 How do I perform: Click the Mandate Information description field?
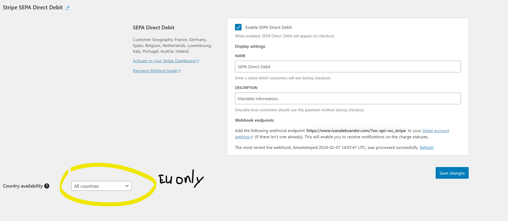click(348, 99)
